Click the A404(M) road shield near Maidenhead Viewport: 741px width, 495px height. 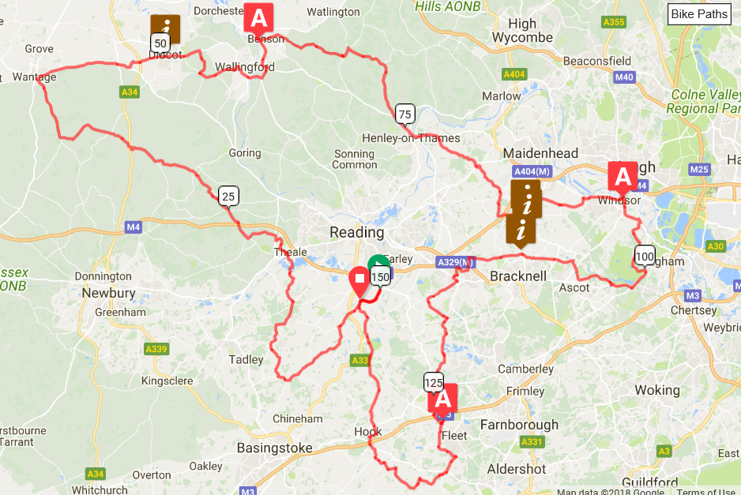[532, 172]
